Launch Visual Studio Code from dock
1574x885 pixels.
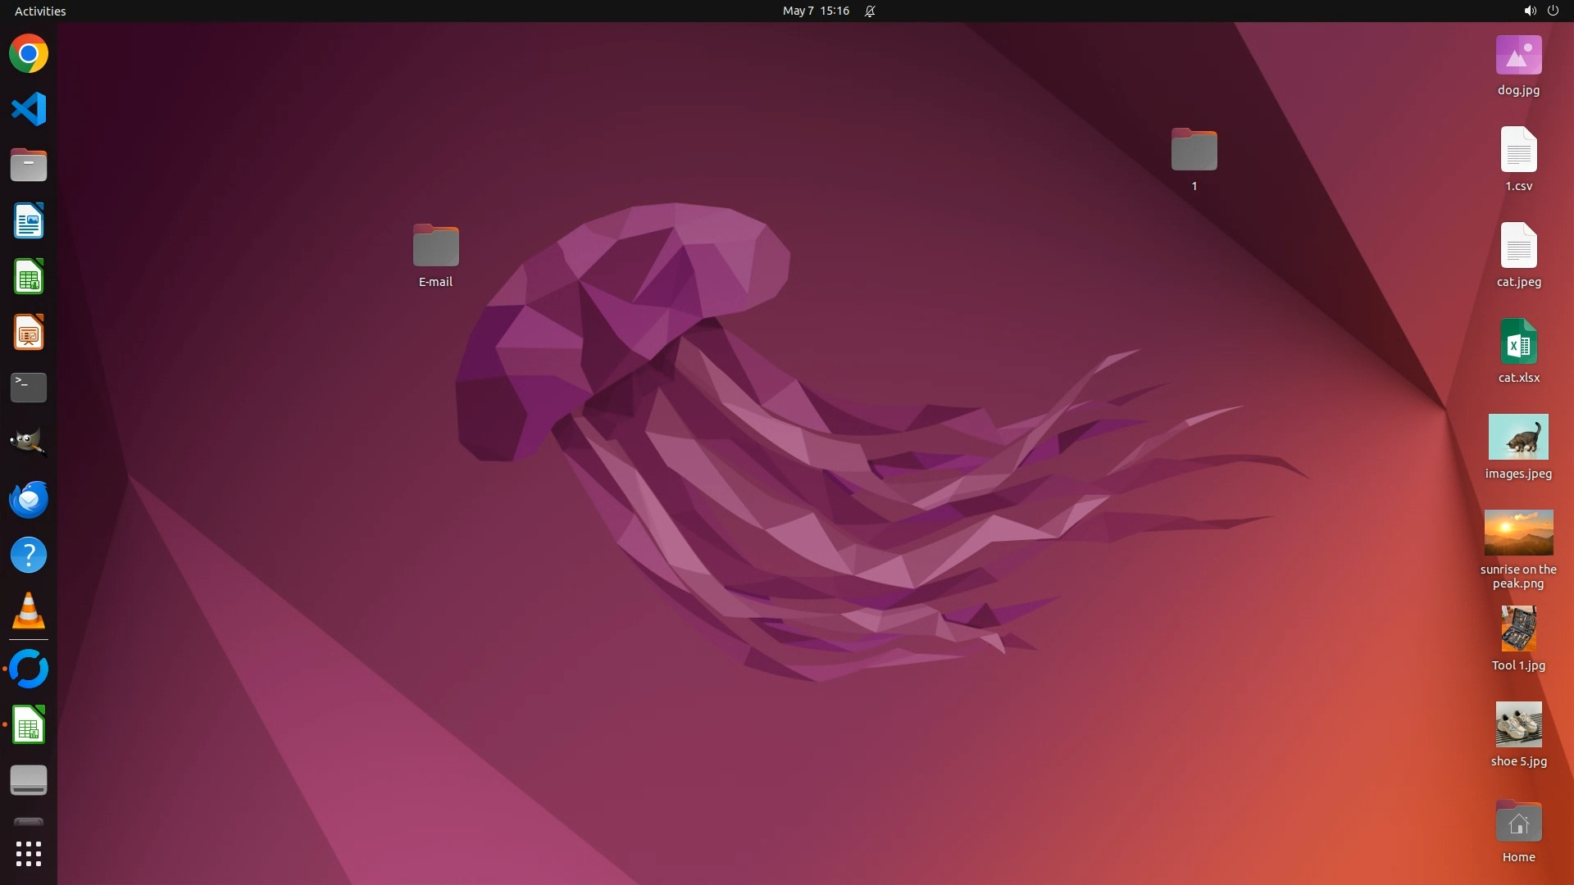tap(29, 110)
